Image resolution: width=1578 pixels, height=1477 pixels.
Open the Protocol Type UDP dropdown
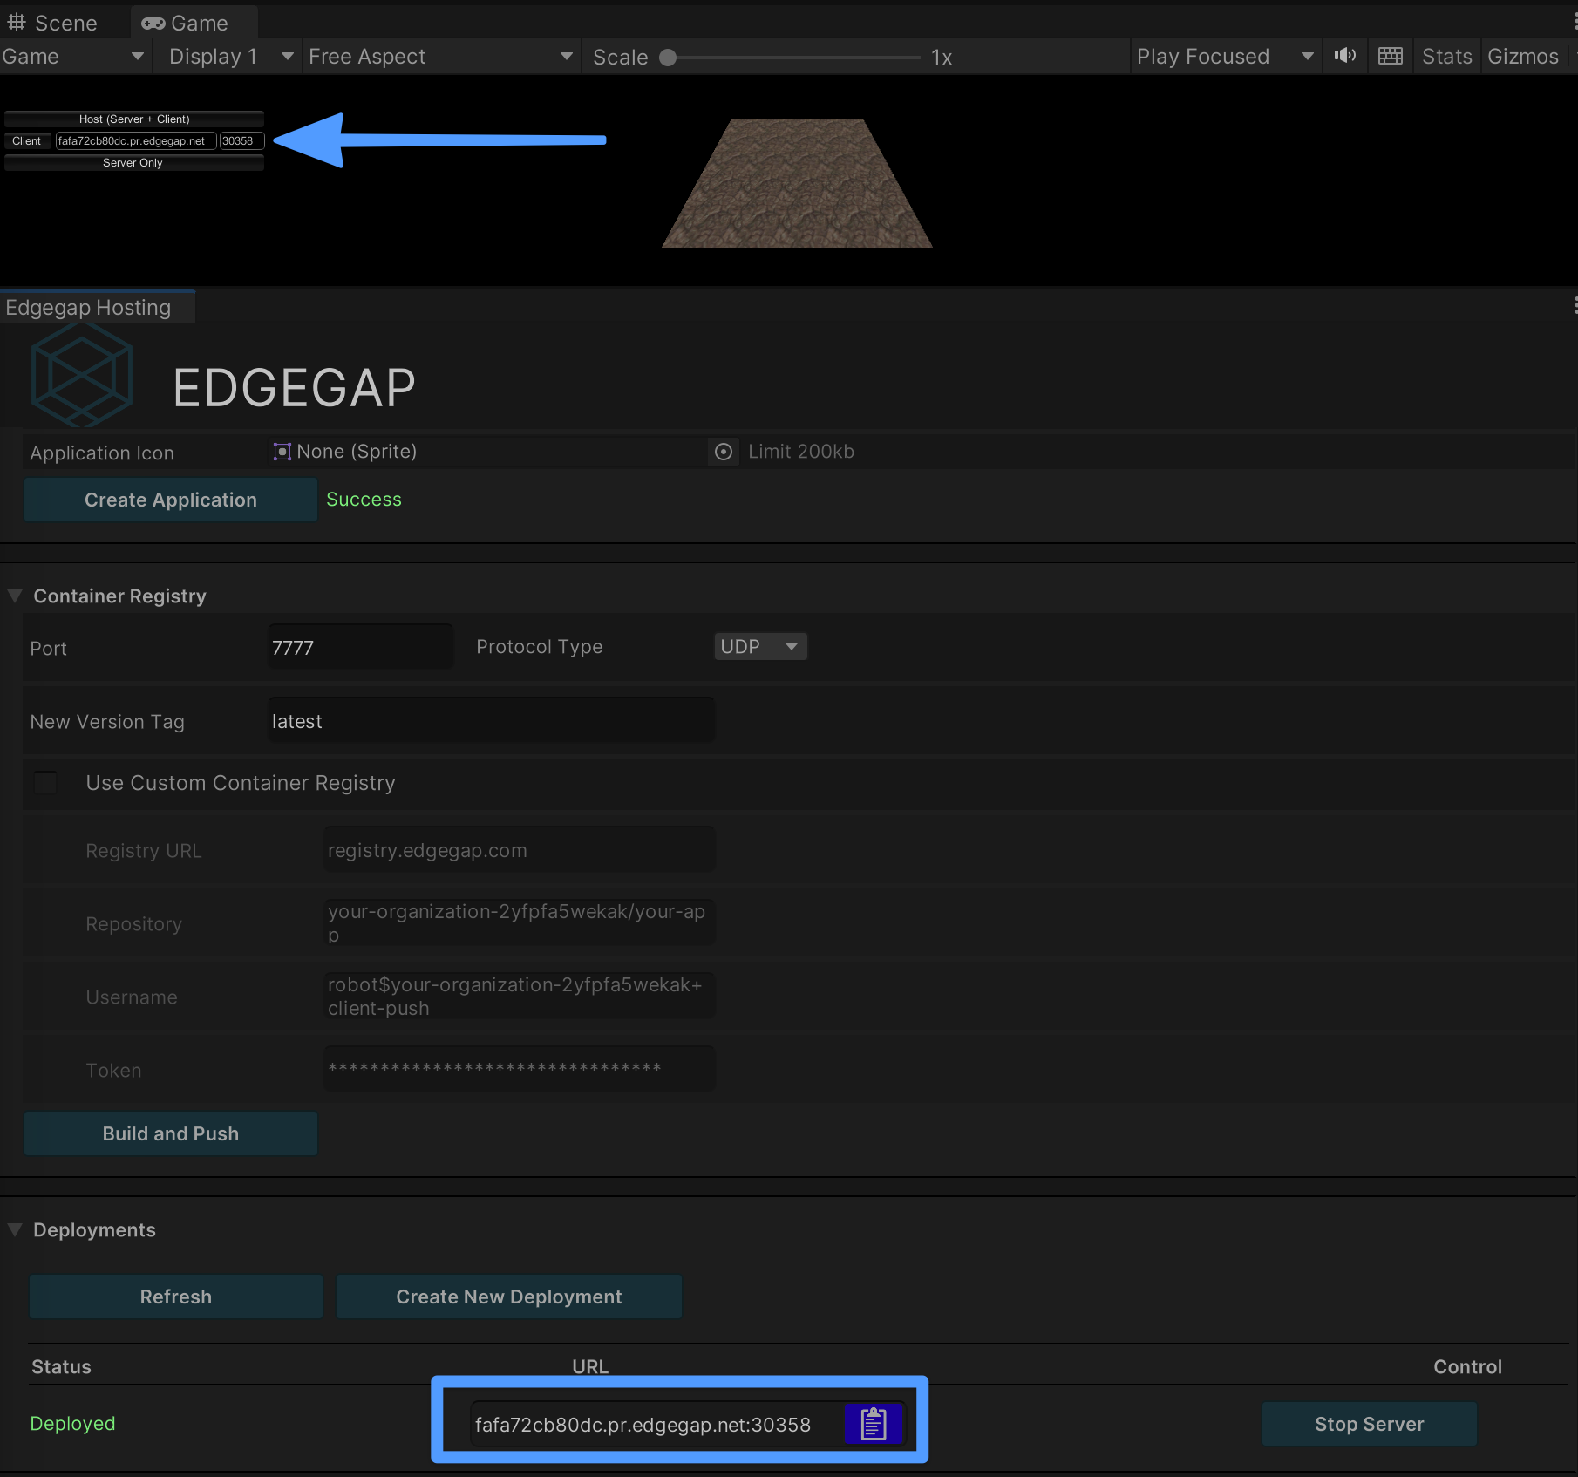[x=759, y=647]
